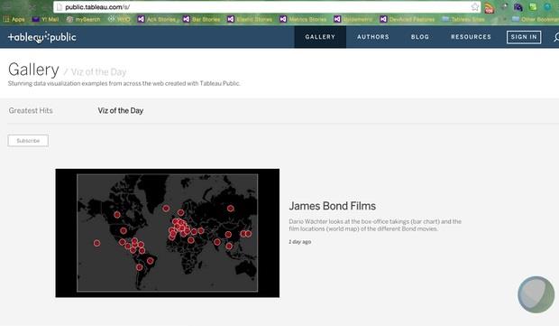
Task: Open the Blog menu item
Action: [420, 37]
